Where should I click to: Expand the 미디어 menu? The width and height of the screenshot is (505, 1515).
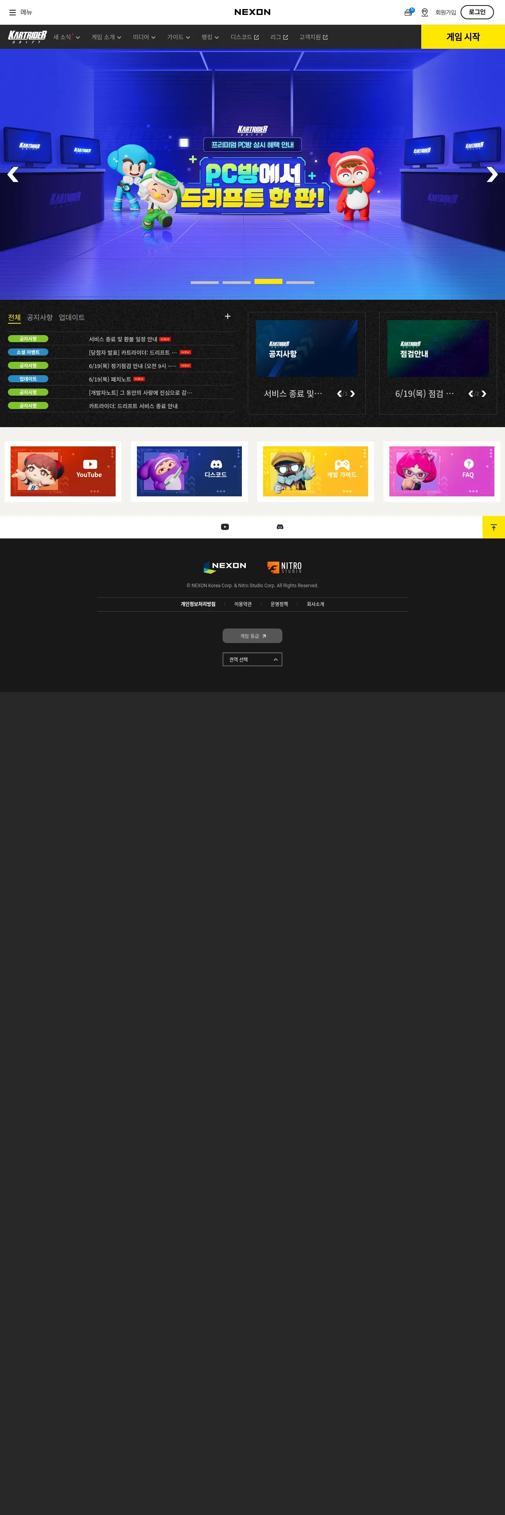point(144,37)
